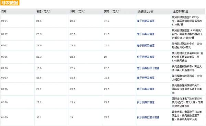206x126 pixels.
Task: Click actual value 22.3 in the 05-08 row
Action: coord(107,68)
